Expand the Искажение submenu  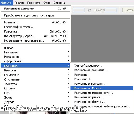coord(35,57)
